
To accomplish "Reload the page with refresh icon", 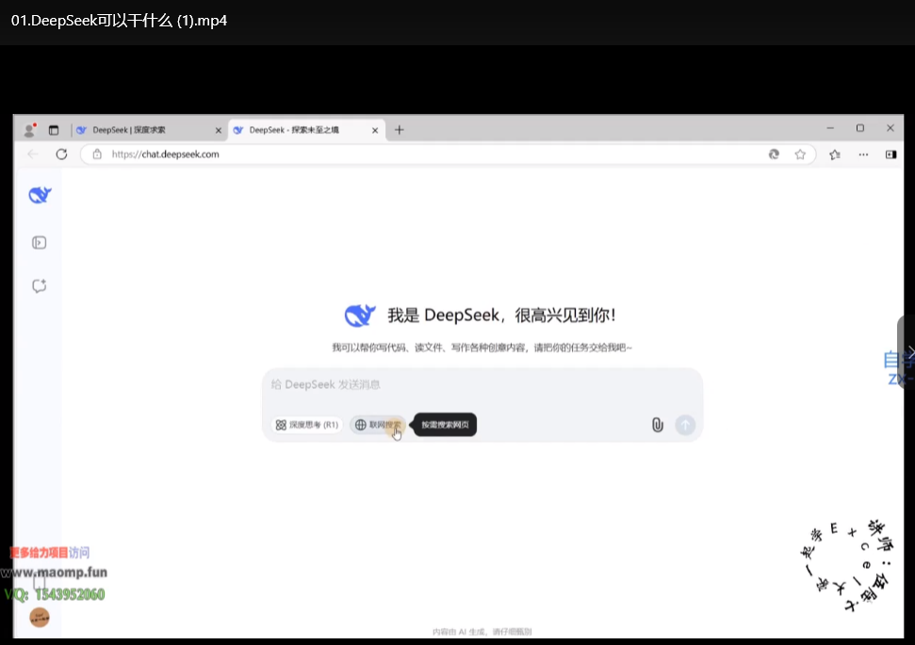I will coord(61,154).
